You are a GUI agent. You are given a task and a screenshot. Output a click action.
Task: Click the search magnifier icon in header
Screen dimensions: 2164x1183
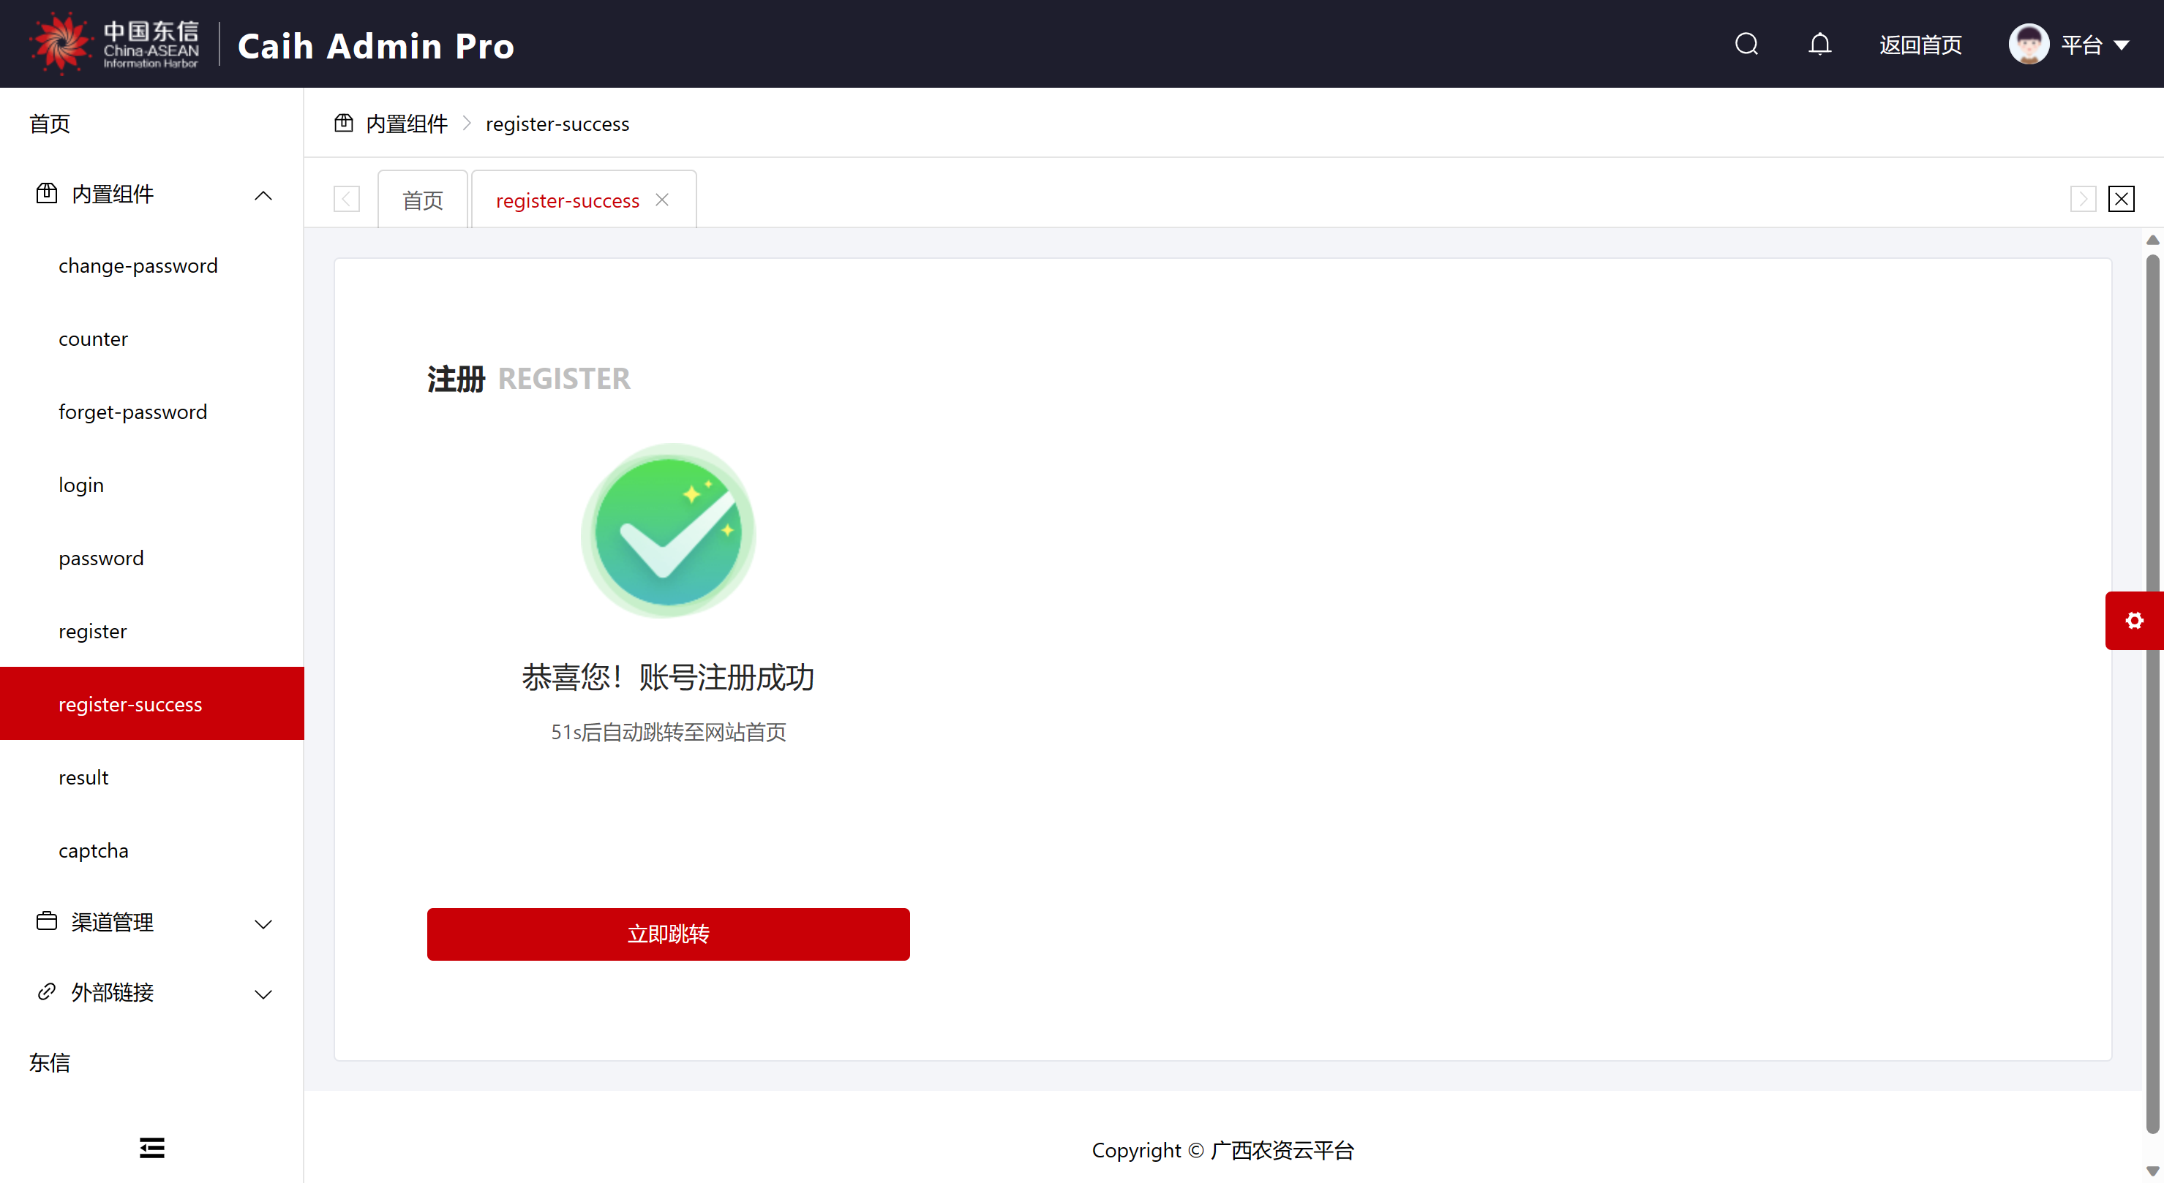pos(1746,44)
